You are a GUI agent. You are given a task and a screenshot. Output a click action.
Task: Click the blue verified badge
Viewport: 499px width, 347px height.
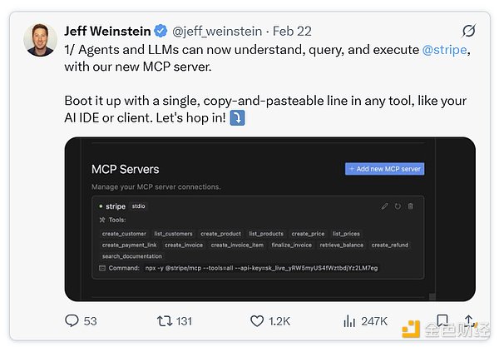[159, 32]
